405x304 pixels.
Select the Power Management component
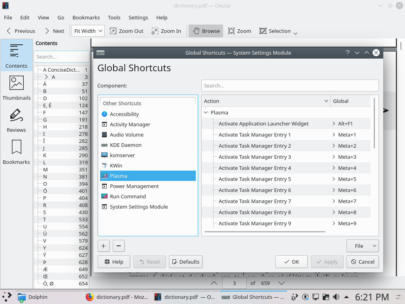pos(148,186)
